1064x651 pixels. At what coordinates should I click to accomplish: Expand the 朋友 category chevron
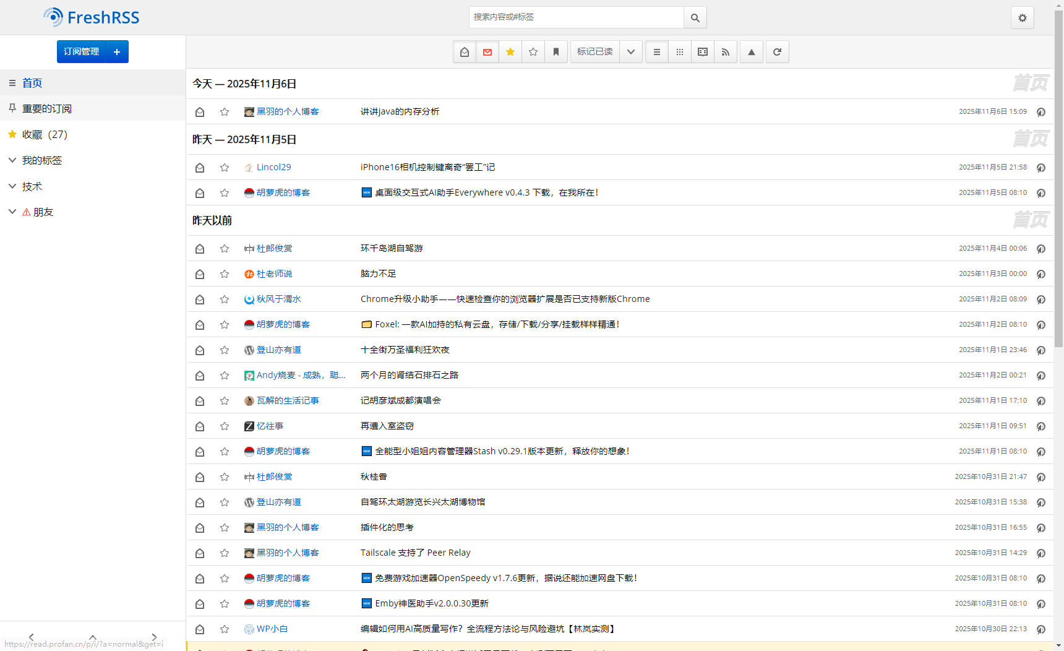(x=12, y=212)
